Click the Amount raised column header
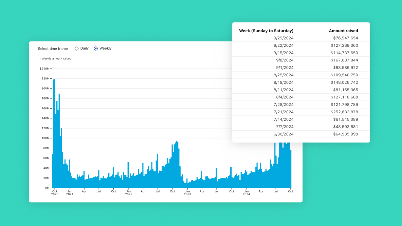This screenshot has width=402, height=226. 343,31
